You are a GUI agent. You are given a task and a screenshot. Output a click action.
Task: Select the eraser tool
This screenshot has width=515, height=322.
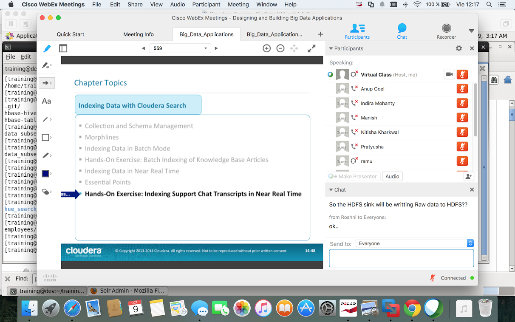tap(46, 192)
